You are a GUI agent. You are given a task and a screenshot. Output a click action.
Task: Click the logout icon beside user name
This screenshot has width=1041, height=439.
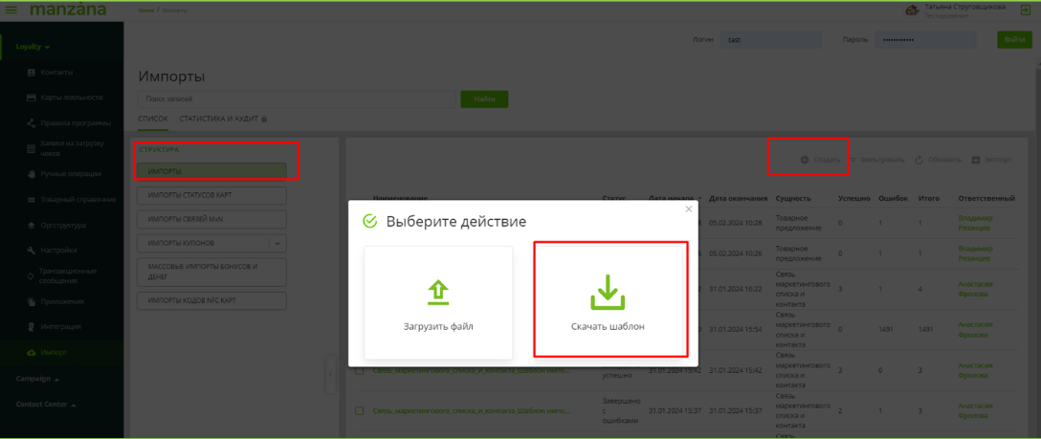tap(1025, 10)
